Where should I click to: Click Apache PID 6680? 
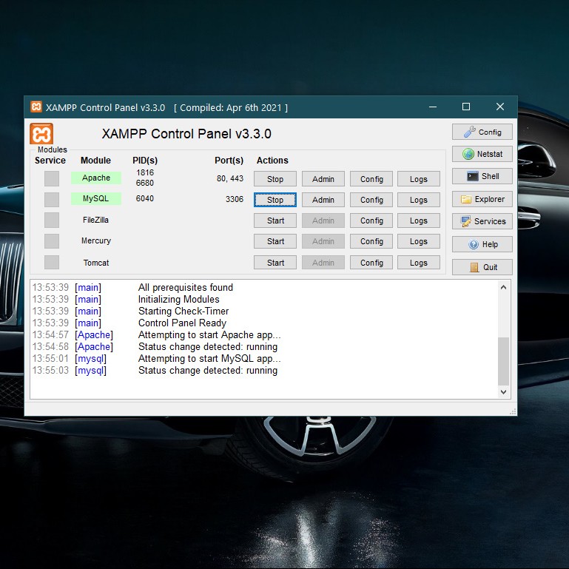tap(145, 183)
